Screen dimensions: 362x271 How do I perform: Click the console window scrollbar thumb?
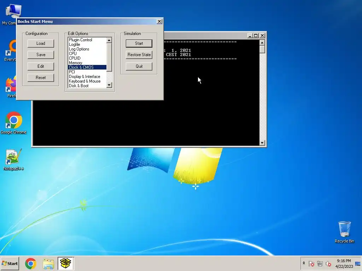[262, 49]
